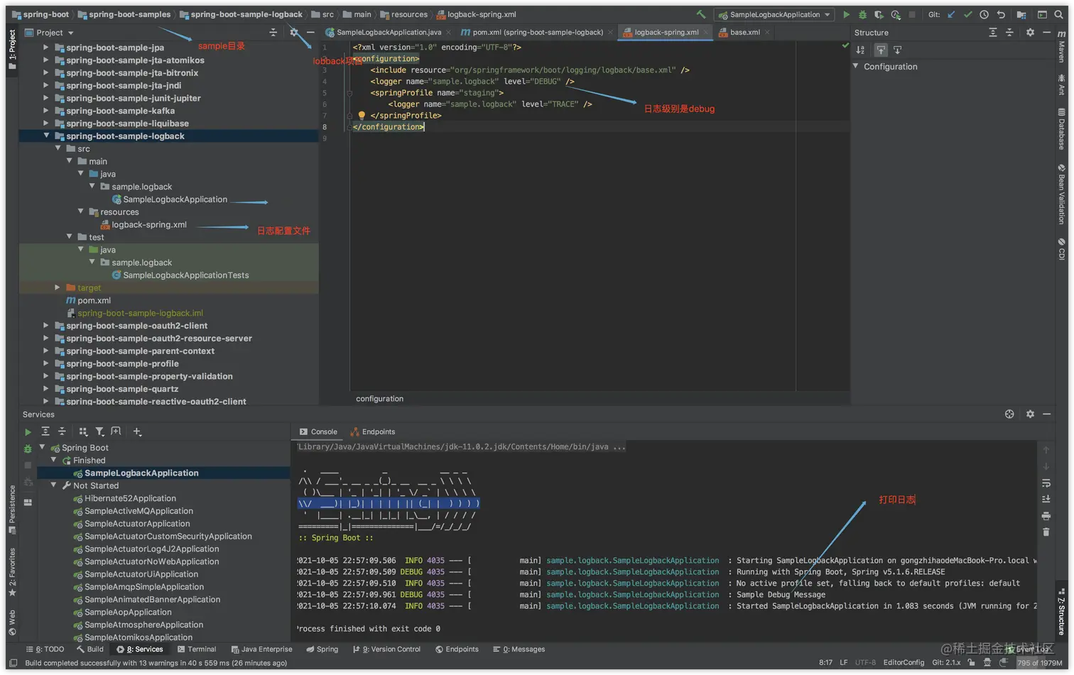Open run anything window icon beside search
This screenshot has width=1074, height=675.
point(1042,14)
